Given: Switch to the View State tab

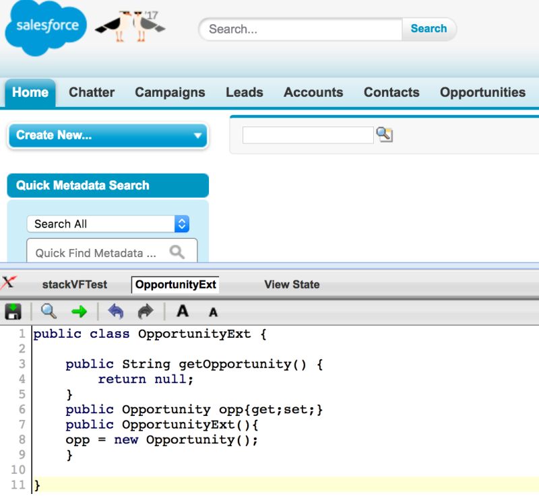Looking at the screenshot, I should tap(291, 284).
